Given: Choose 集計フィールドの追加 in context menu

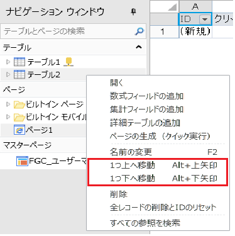Looking at the screenshot, I should (x=158, y=110).
